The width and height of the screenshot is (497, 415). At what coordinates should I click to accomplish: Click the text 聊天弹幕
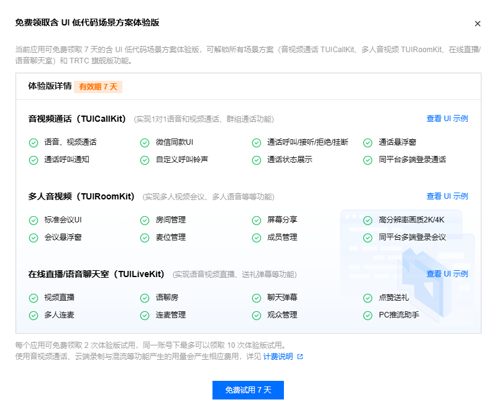[x=282, y=298]
